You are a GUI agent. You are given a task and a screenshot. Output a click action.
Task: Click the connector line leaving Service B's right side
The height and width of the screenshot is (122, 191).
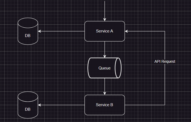pyautogui.click(x=144, y=105)
